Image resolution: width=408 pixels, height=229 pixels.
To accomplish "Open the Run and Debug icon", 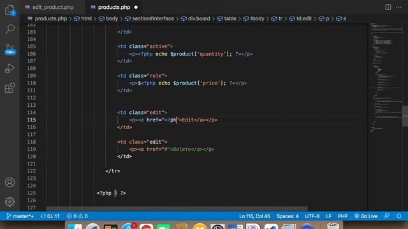I will tap(10, 68).
